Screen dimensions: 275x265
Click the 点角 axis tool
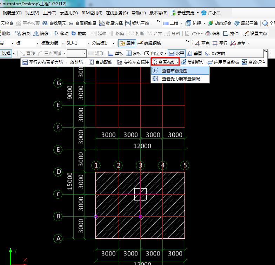pyautogui.click(x=238, y=43)
